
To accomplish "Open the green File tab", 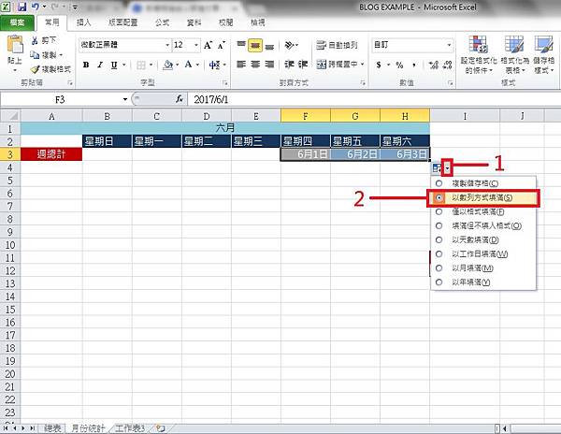I will click(17, 22).
